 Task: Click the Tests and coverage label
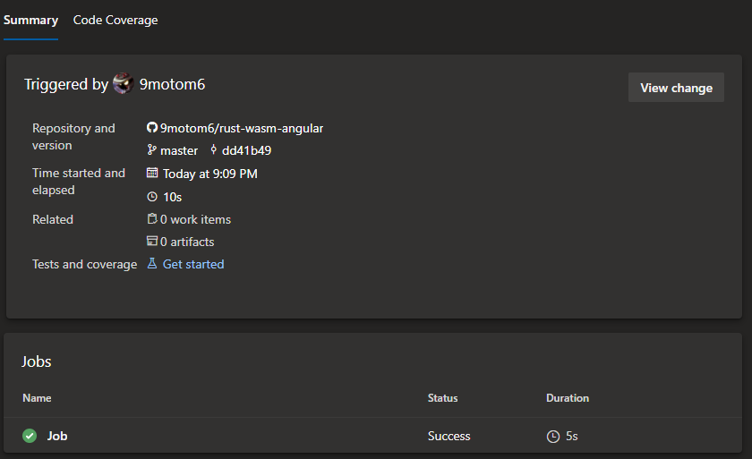[84, 264]
